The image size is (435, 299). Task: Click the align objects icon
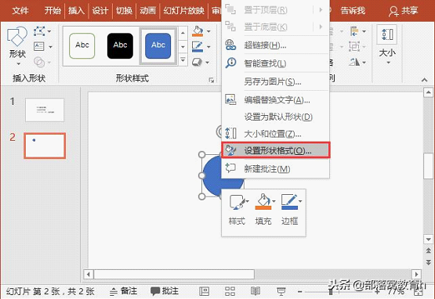(x=354, y=31)
